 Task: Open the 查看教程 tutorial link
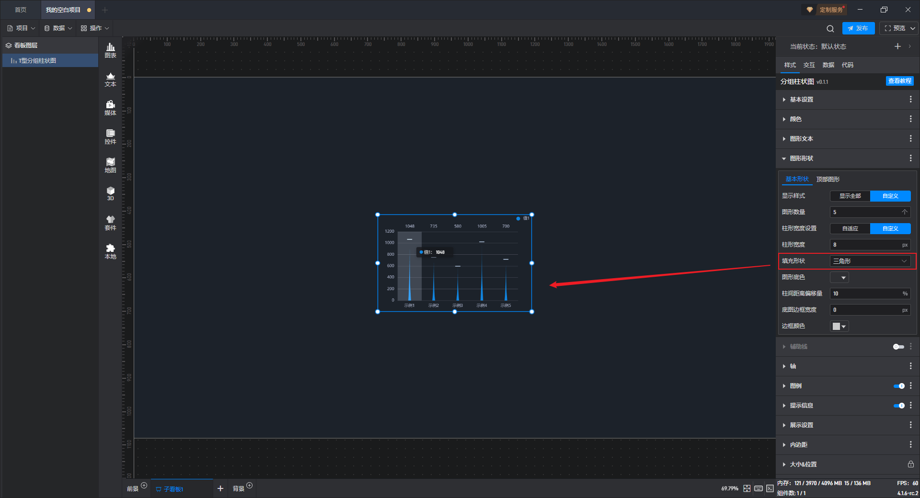tap(899, 81)
